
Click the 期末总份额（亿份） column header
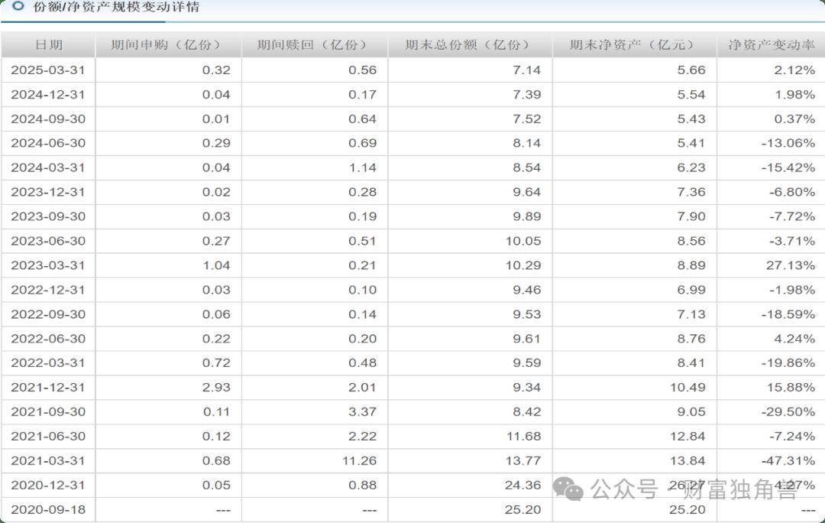coord(469,45)
